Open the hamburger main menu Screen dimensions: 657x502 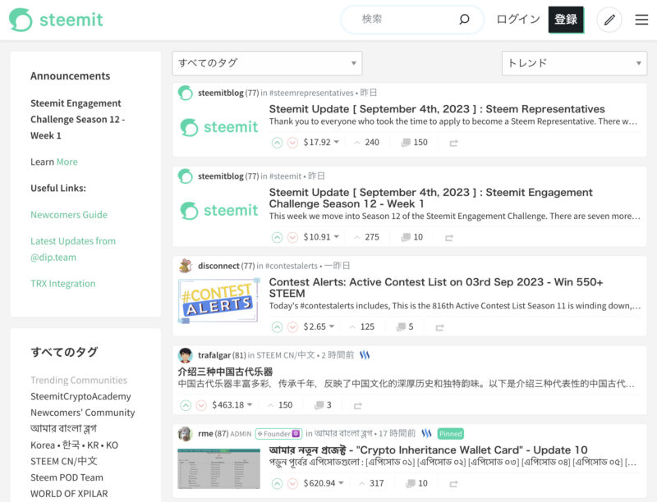pyautogui.click(x=641, y=20)
